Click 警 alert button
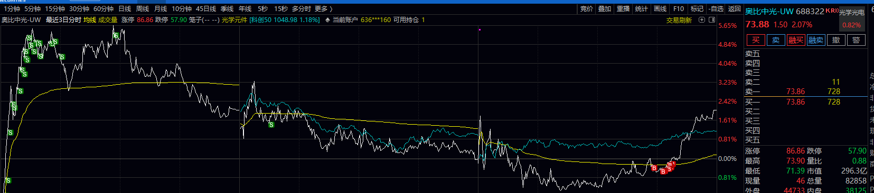The height and width of the screenshot is (193, 874). (856, 40)
